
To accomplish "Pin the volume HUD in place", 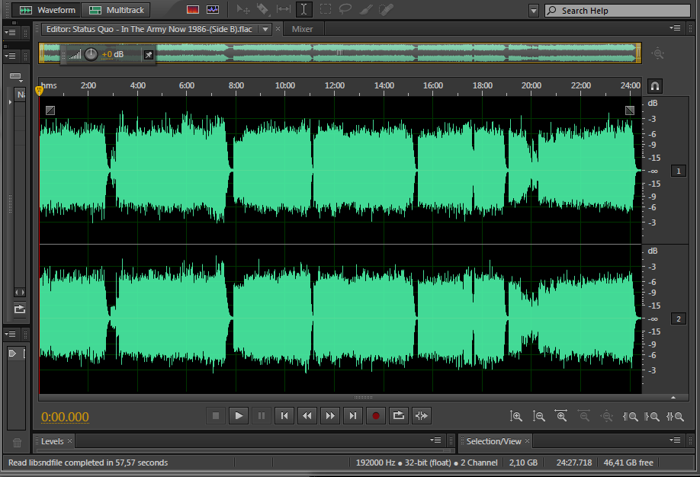I will point(148,55).
